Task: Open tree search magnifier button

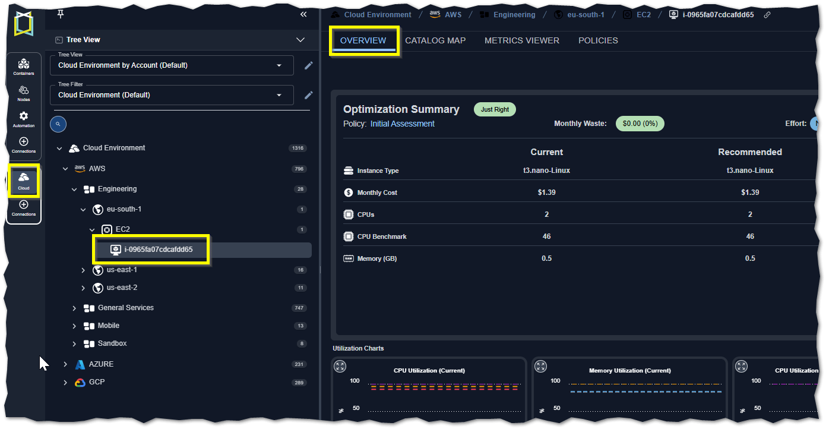Action: (58, 124)
